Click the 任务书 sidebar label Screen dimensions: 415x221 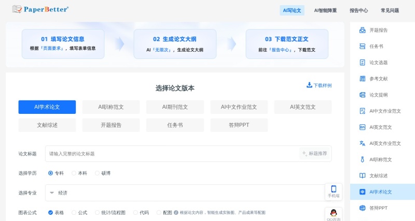(x=376, y=46)
